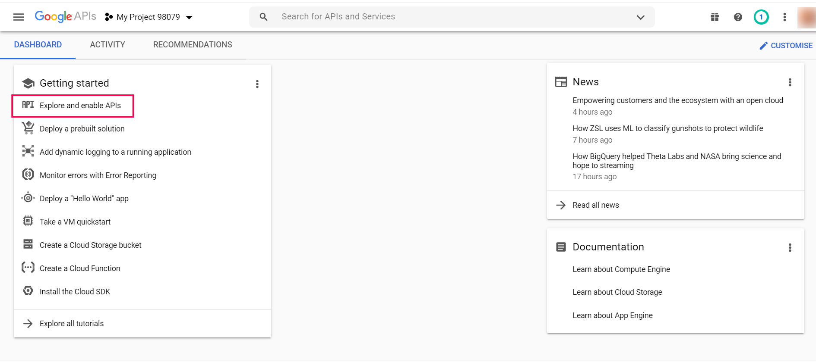The height and width of the screenshot is (362, 816).
Task: Click Read all news link
Action: click(595, 205)
